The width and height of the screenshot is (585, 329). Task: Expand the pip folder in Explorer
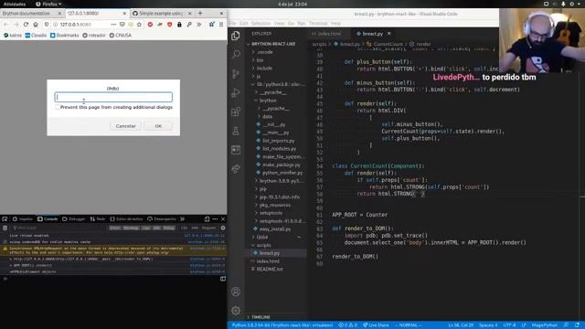262,189
